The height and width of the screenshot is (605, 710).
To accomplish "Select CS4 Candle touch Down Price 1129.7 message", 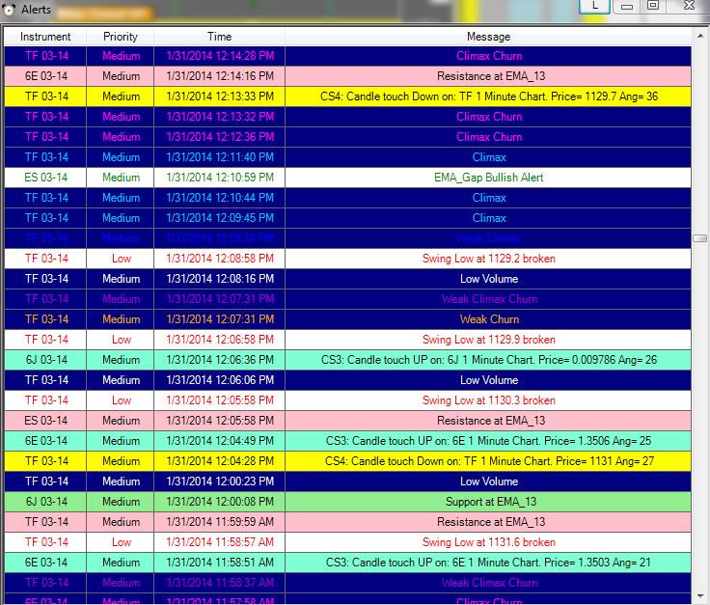I will click(x=489, y=96).
